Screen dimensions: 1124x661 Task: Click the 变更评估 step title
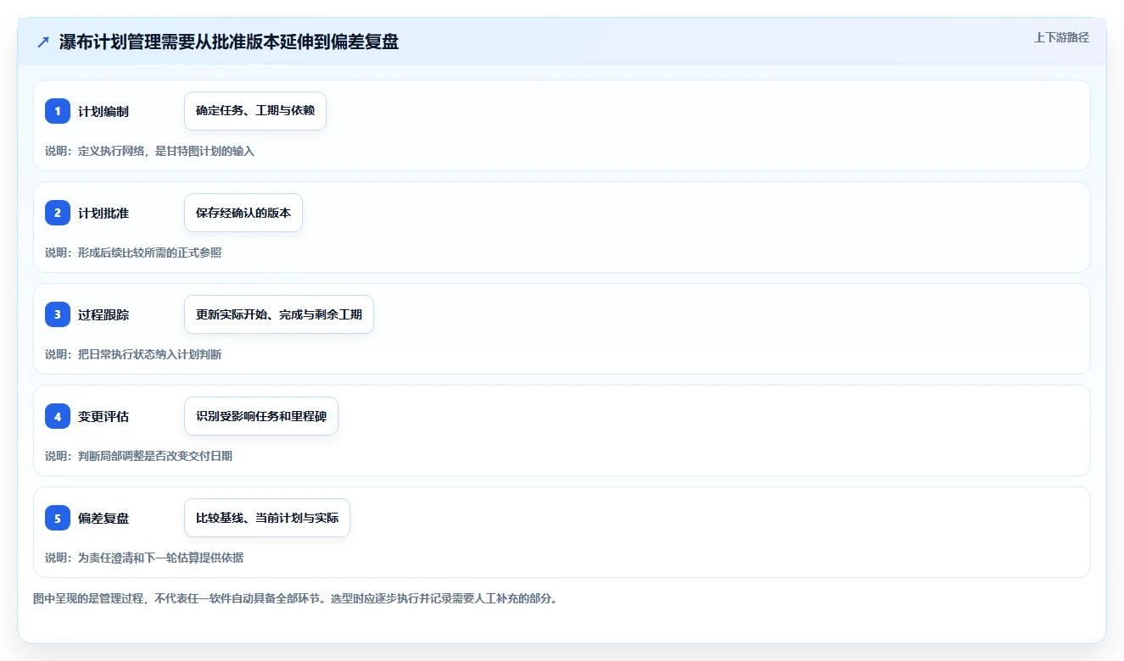pos(103,417)
